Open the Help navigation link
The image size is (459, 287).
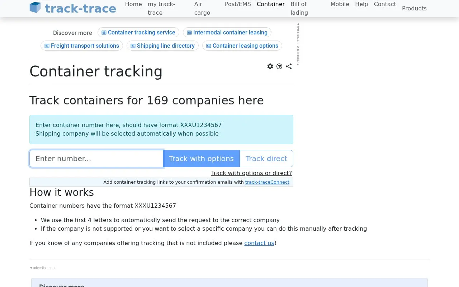(x=361, y=4)
